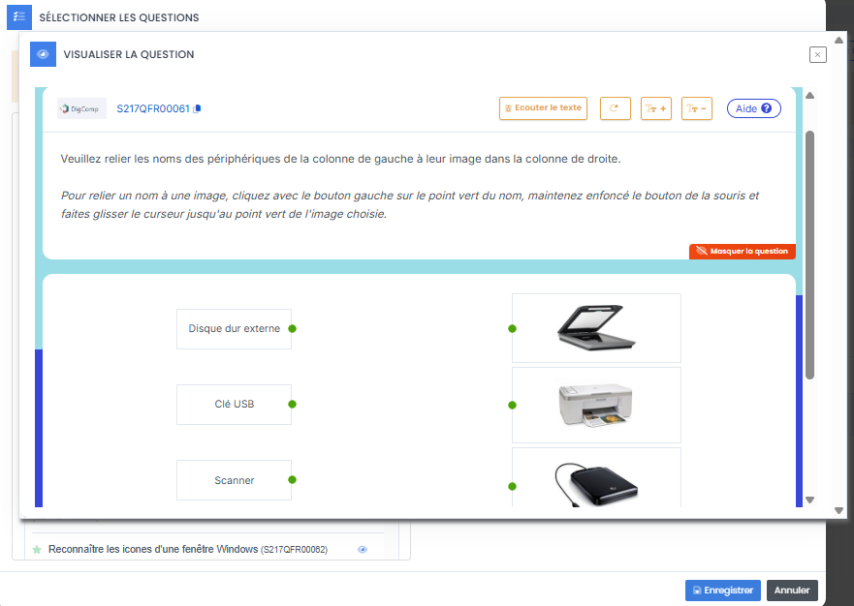The width and height of the screenshot is (854, 606).
Task: Increase text size with T+ button
Action: pos(655,108)
